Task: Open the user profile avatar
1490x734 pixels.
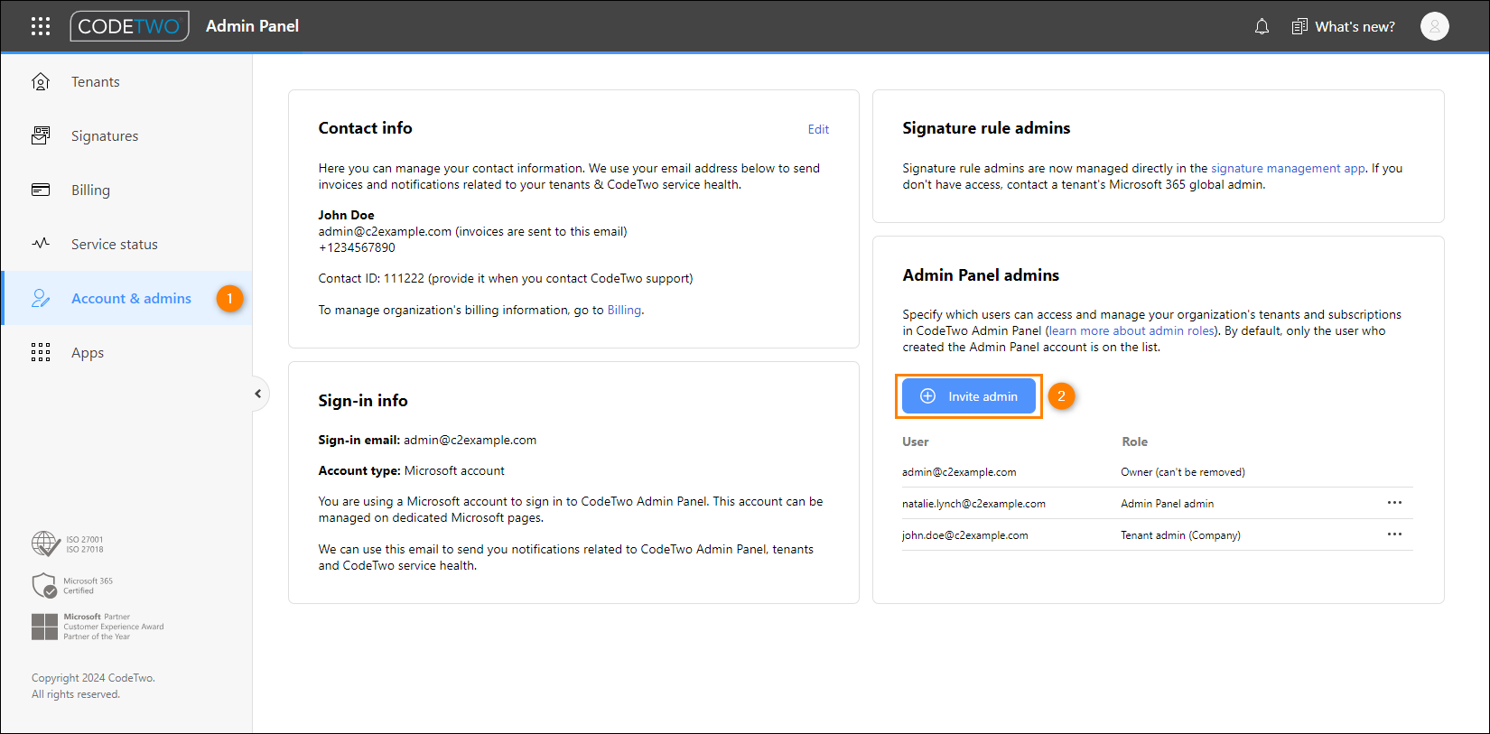Action: click(x=1434, y=26)
